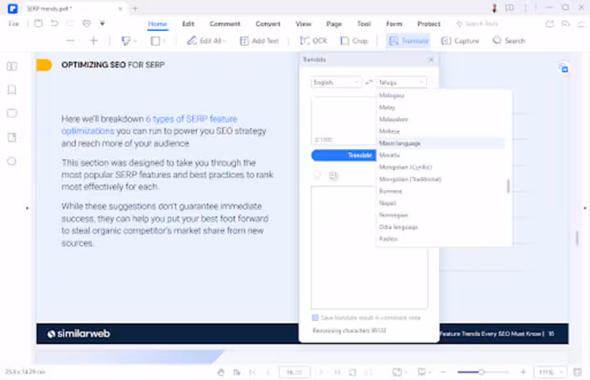Screen dimensions: 590x380
Task: Open the View tab
Action: [303, 24]
